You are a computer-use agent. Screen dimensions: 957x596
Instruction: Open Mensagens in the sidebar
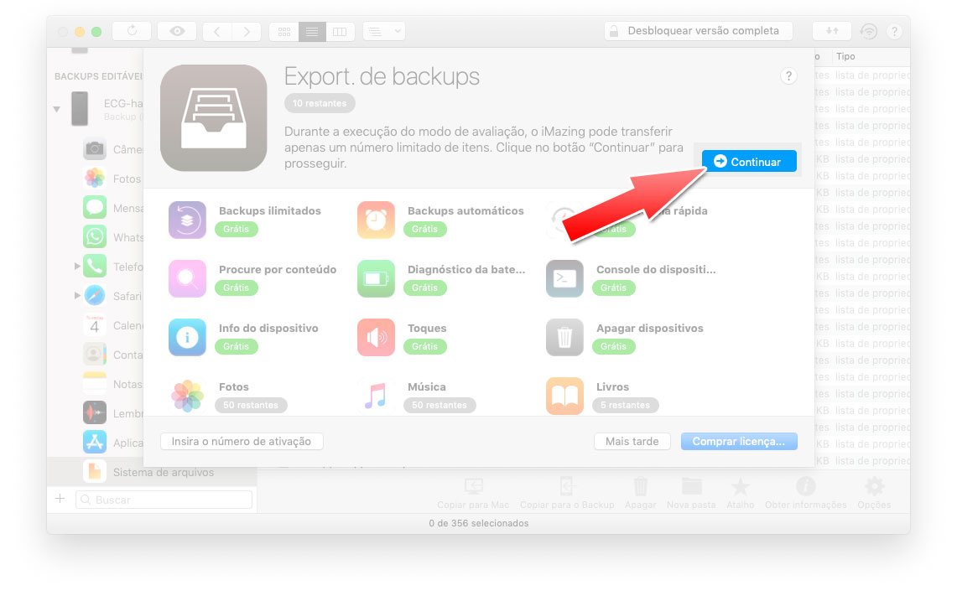click(x=113, y=208)
